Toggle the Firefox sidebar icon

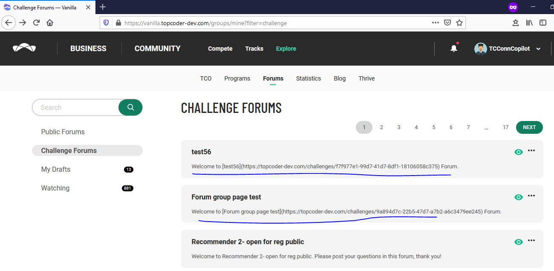click(x=542, y=23)
